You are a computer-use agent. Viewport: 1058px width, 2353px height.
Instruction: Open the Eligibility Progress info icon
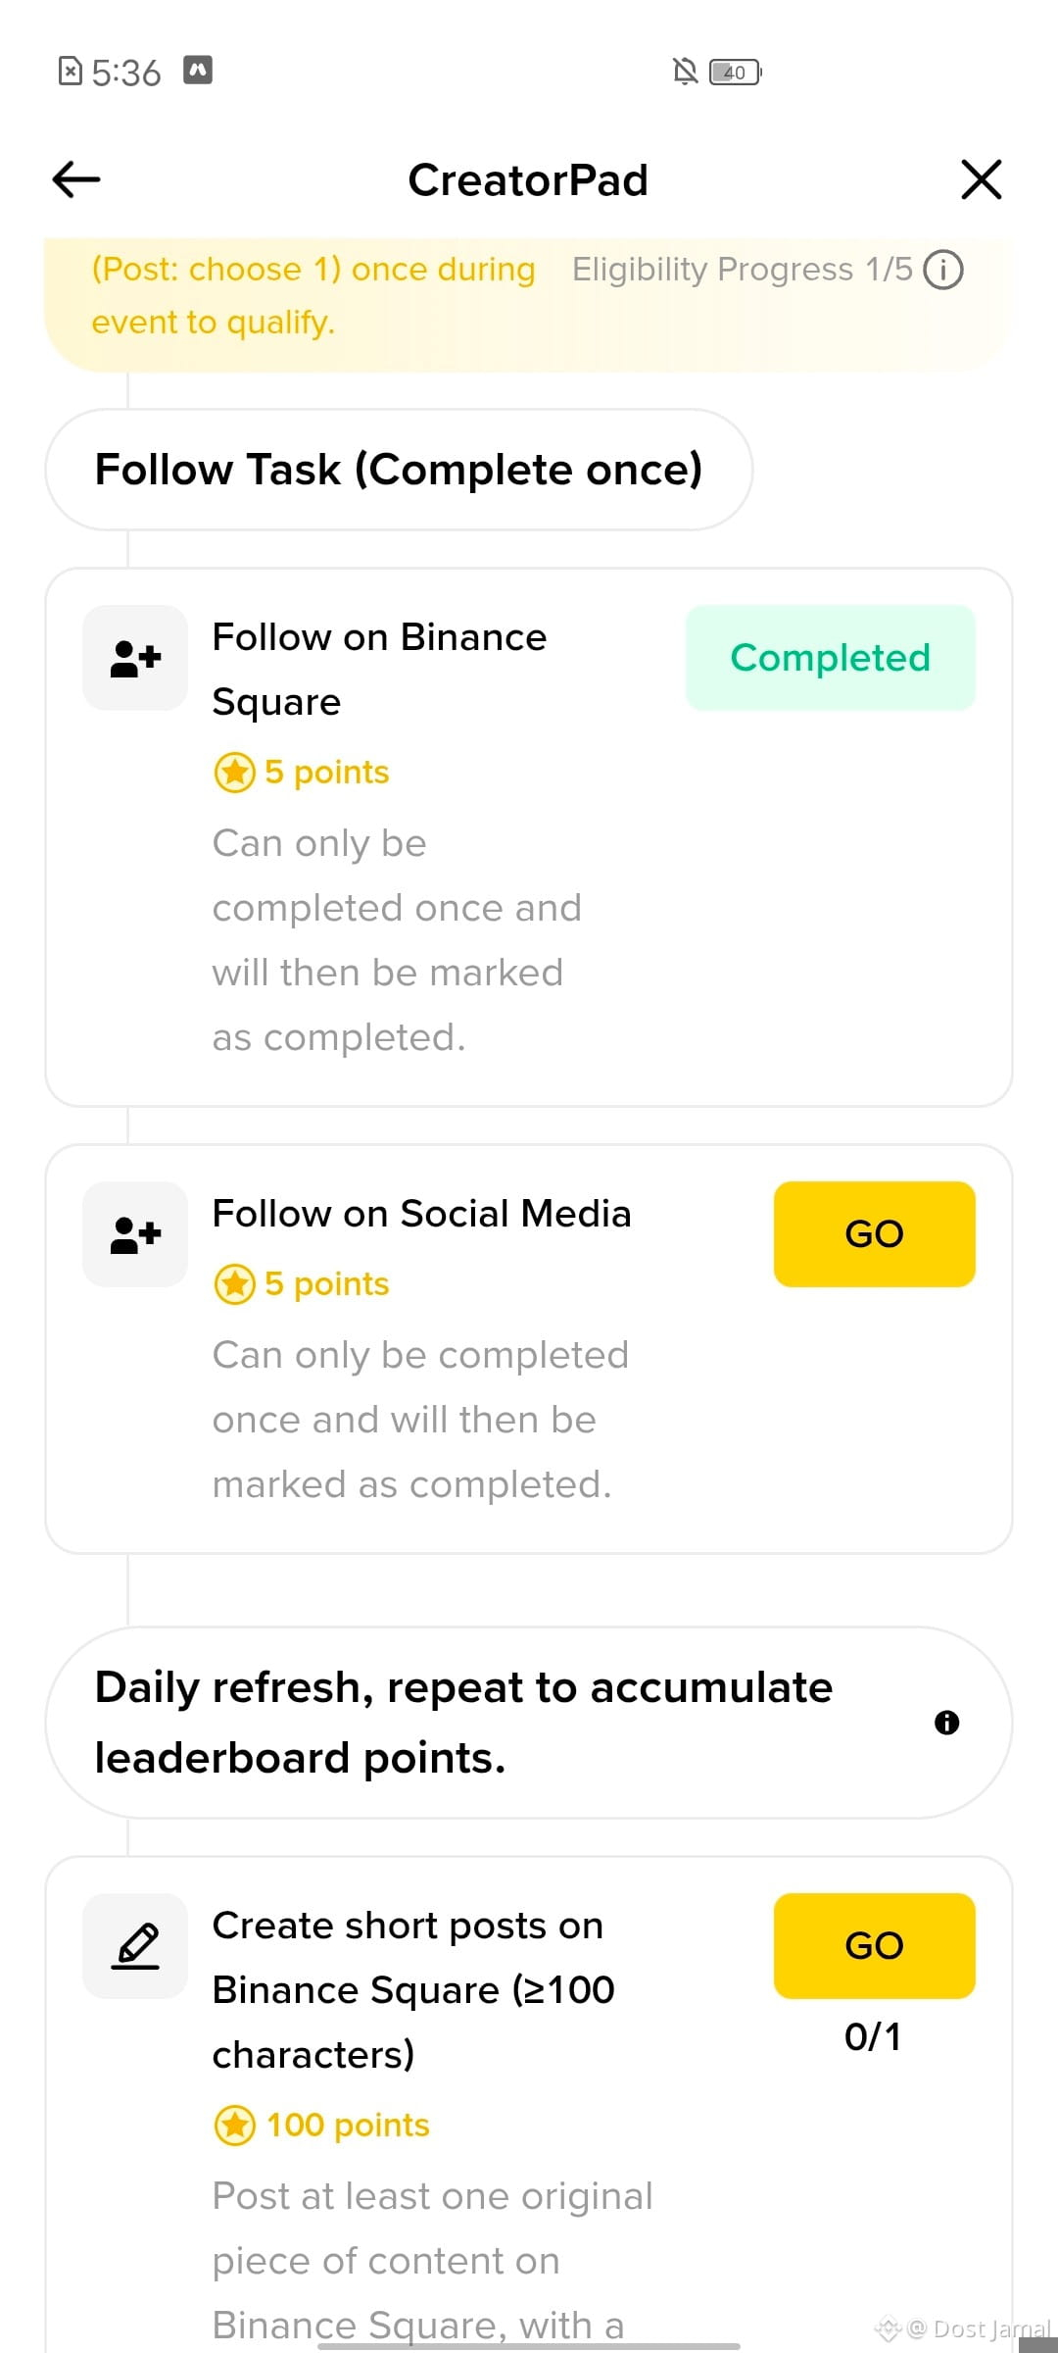[x=943, y=270]
